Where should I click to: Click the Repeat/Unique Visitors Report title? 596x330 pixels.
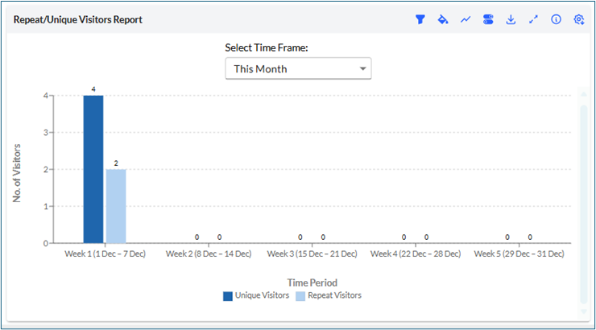78,20
